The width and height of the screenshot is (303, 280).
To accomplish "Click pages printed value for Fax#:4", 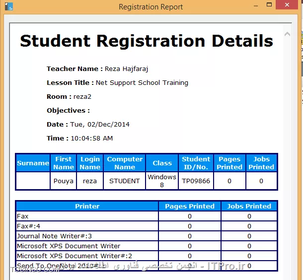I will point(190,226).
